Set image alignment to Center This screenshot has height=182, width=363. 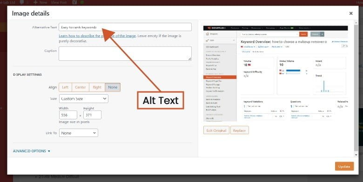click(81, 87)
